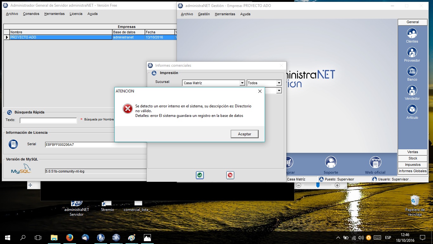The image size is (433, 244).
Task: Open the Action Center notifications icon
Action: (422, 237)
